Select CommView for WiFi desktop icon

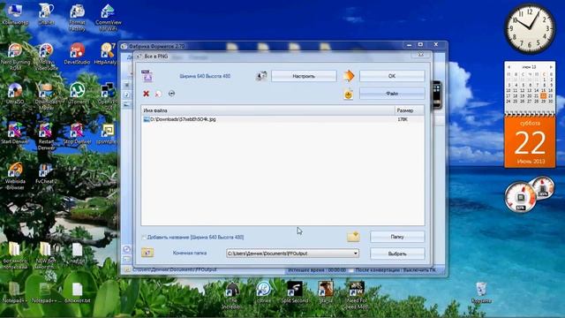coord(108,17)
